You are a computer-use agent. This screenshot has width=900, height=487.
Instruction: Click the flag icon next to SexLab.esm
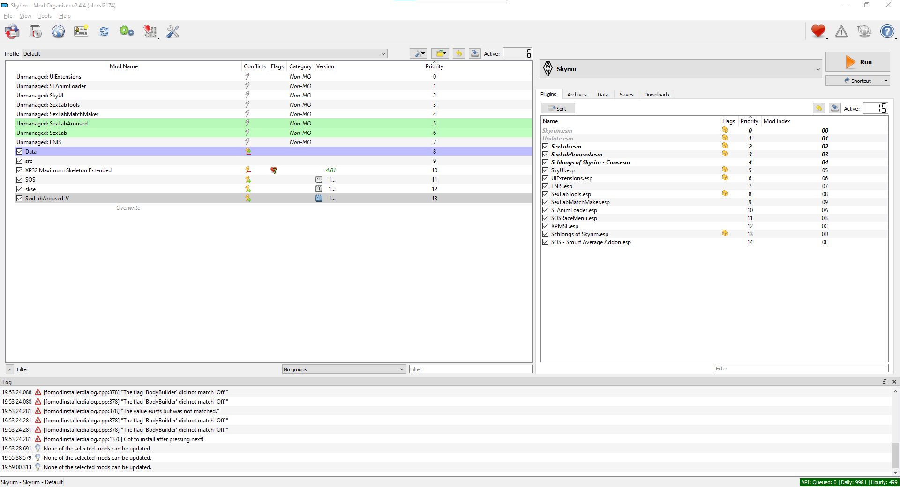pyautogui.click(x=725, y=146)
